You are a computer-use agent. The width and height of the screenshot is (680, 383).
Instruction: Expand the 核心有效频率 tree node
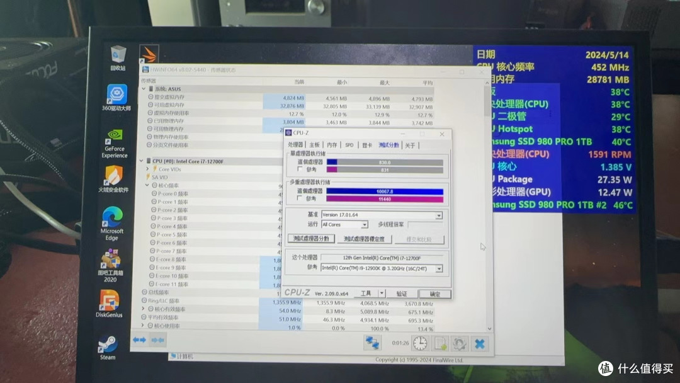(144, 309)
